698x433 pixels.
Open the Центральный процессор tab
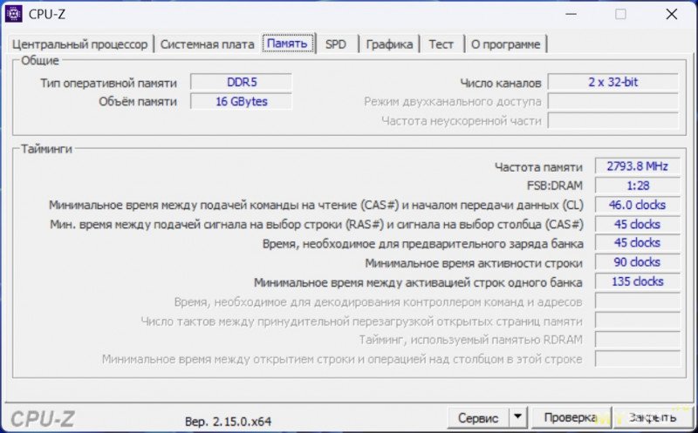point(80,44)
